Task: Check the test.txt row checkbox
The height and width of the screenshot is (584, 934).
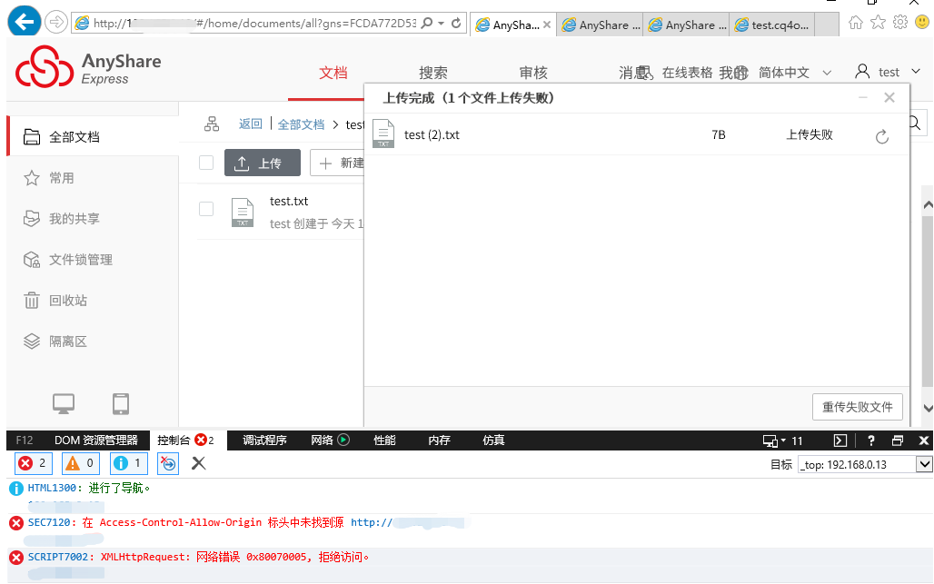Action: 206,209
